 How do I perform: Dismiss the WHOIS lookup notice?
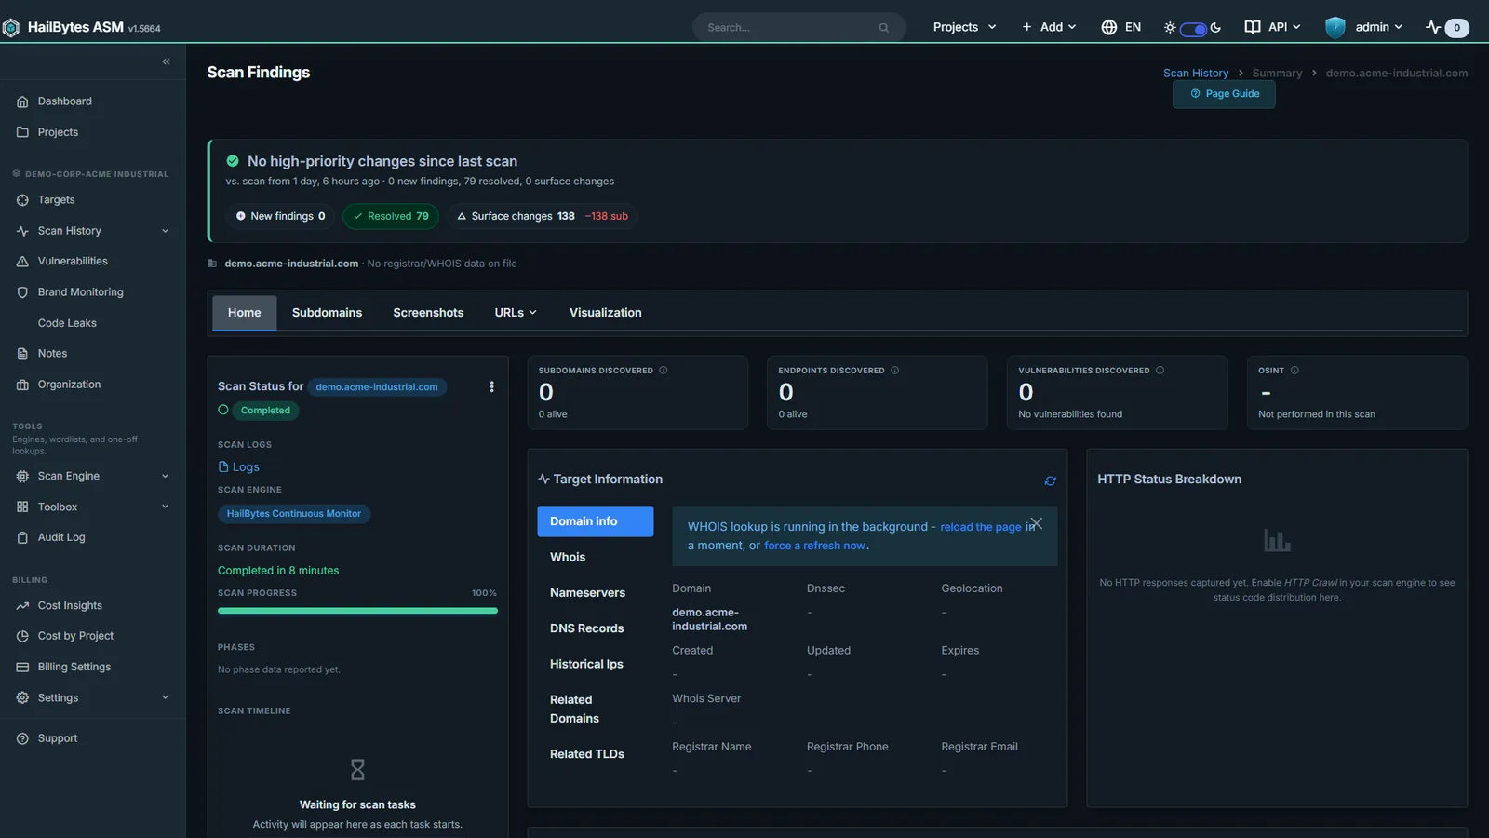pyautogui.click(x=1037, y=523)
